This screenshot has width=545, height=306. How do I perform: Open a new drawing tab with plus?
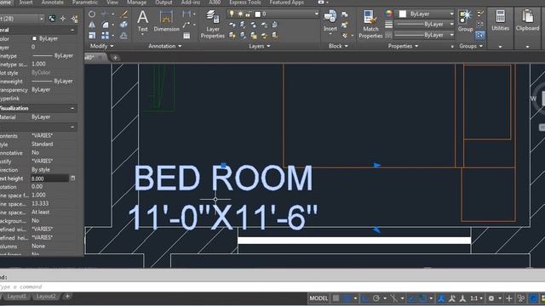coord(115,58)
